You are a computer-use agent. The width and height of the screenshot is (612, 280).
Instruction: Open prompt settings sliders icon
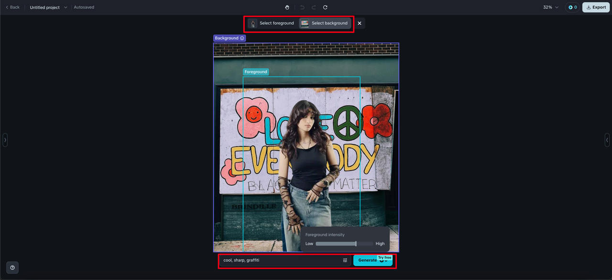click(345, 260)
